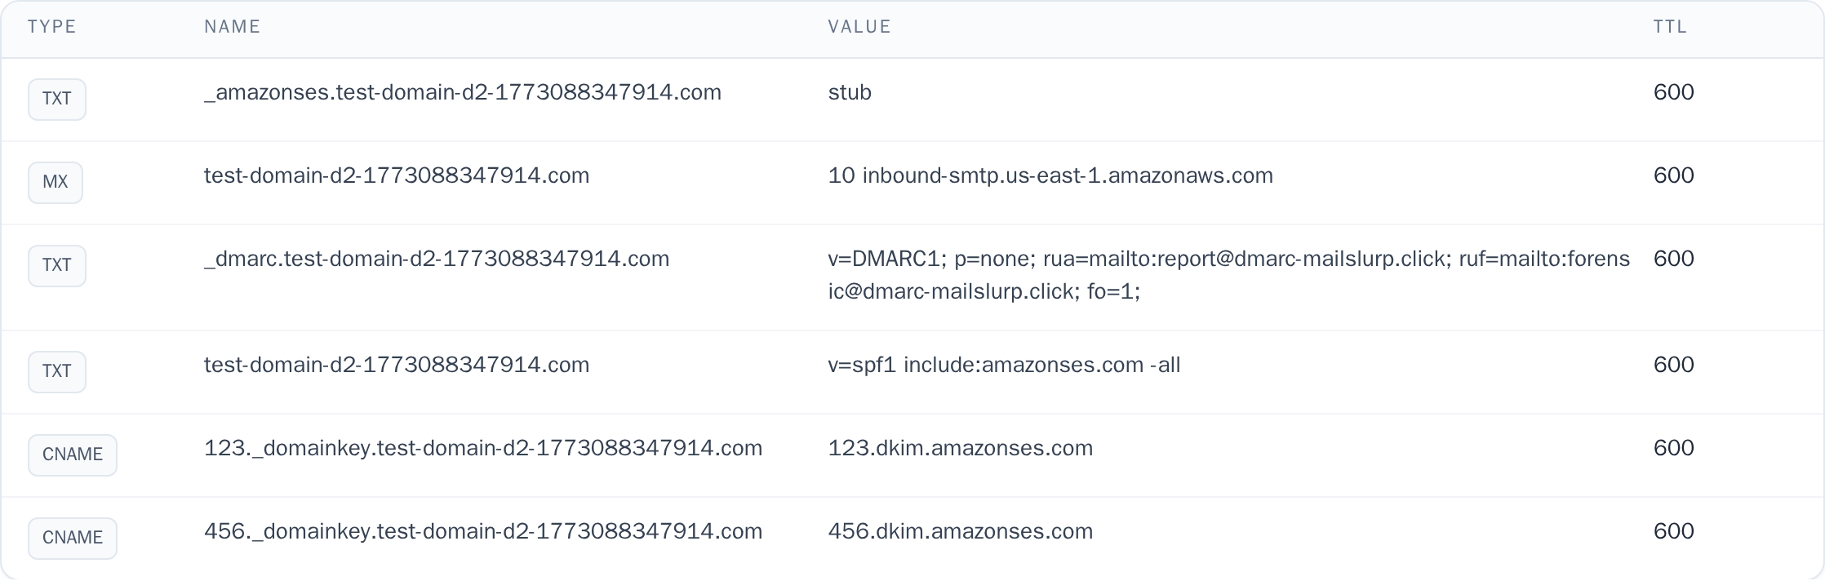
Task: Select the _dmarc record name text
Action: (436, 258)
